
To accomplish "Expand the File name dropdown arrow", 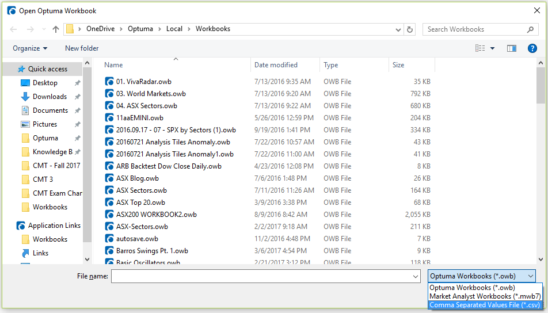I will tap(416, 277).
